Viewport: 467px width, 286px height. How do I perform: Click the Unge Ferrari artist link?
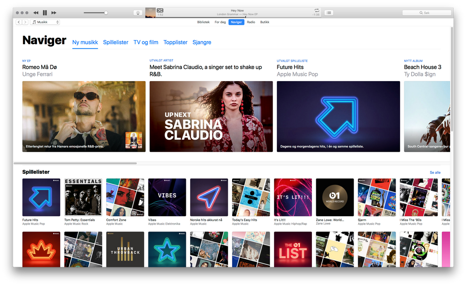(x=37, y=74)
